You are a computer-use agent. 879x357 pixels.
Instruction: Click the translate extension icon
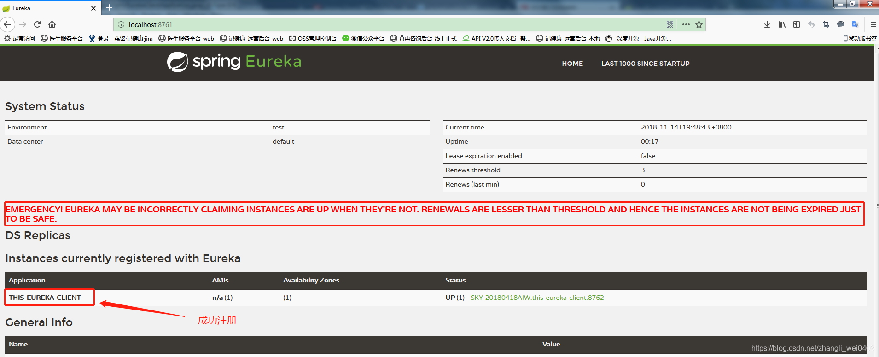pyautogui.click(x=855, y=24)
